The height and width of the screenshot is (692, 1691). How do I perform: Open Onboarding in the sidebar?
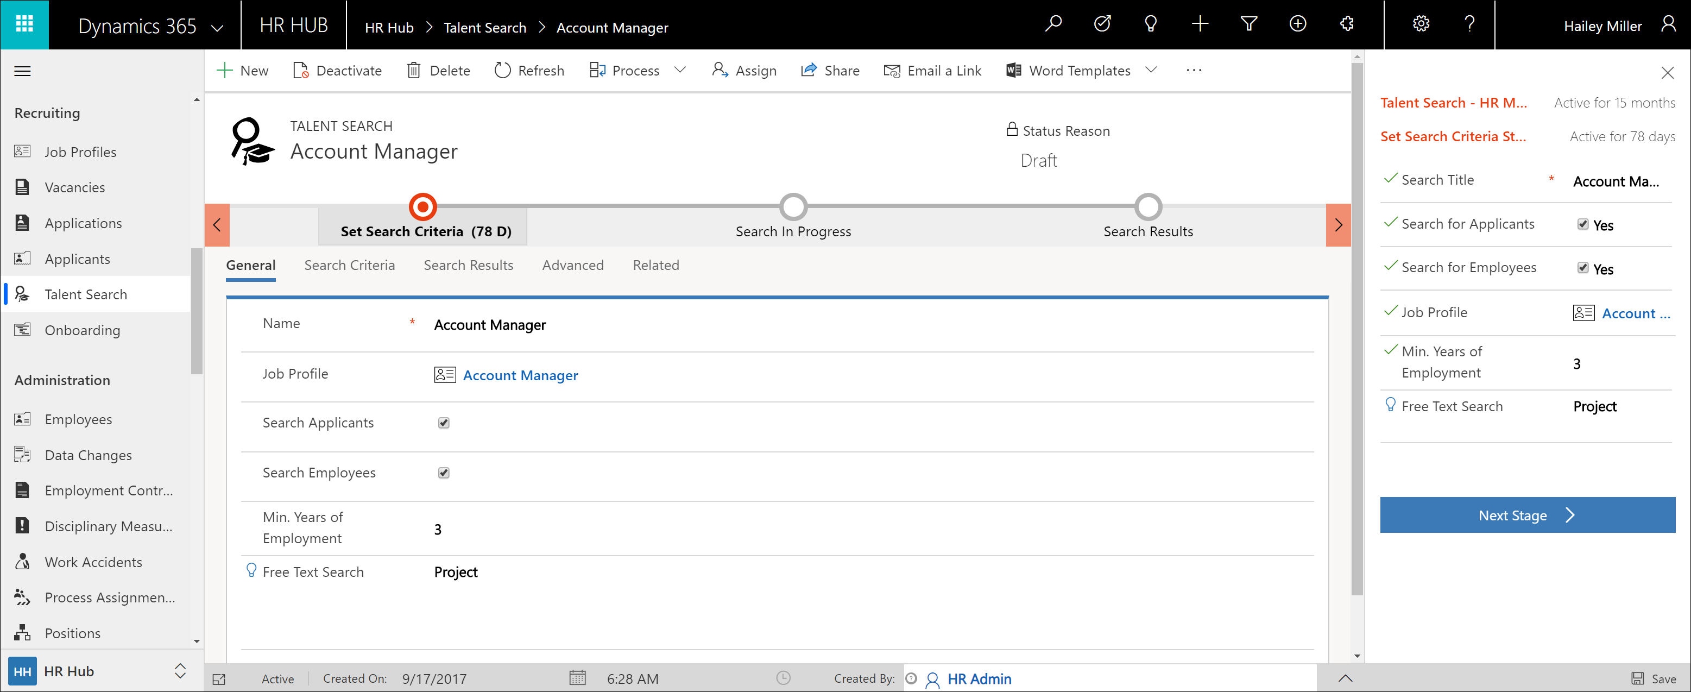[x=82, y=330]
